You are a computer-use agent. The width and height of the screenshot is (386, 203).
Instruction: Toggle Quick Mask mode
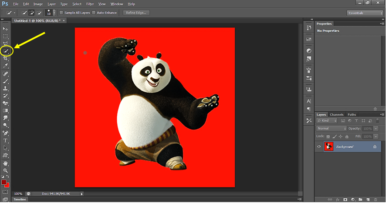[x=5, y=192]
